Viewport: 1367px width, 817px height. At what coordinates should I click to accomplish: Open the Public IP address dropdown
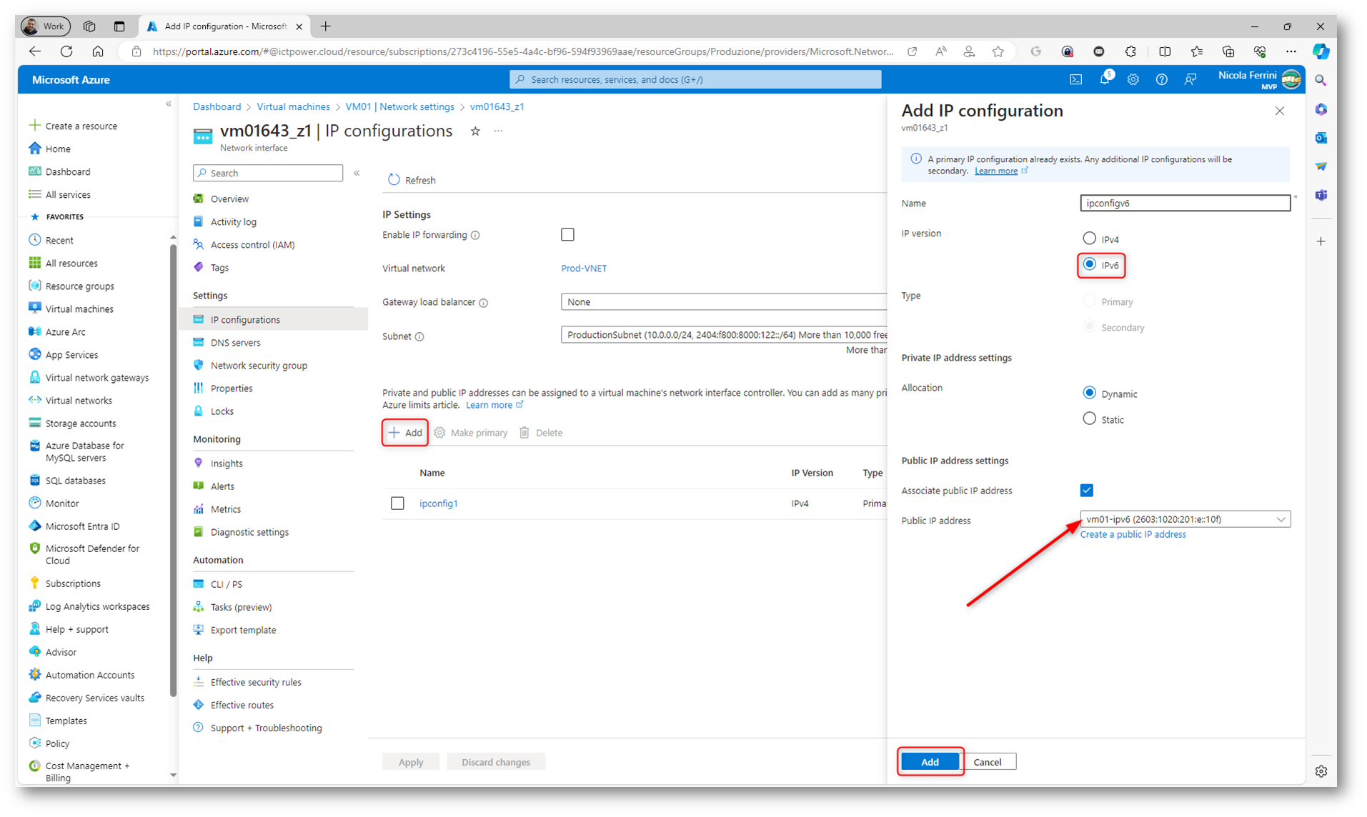(x=1185, y=519)
